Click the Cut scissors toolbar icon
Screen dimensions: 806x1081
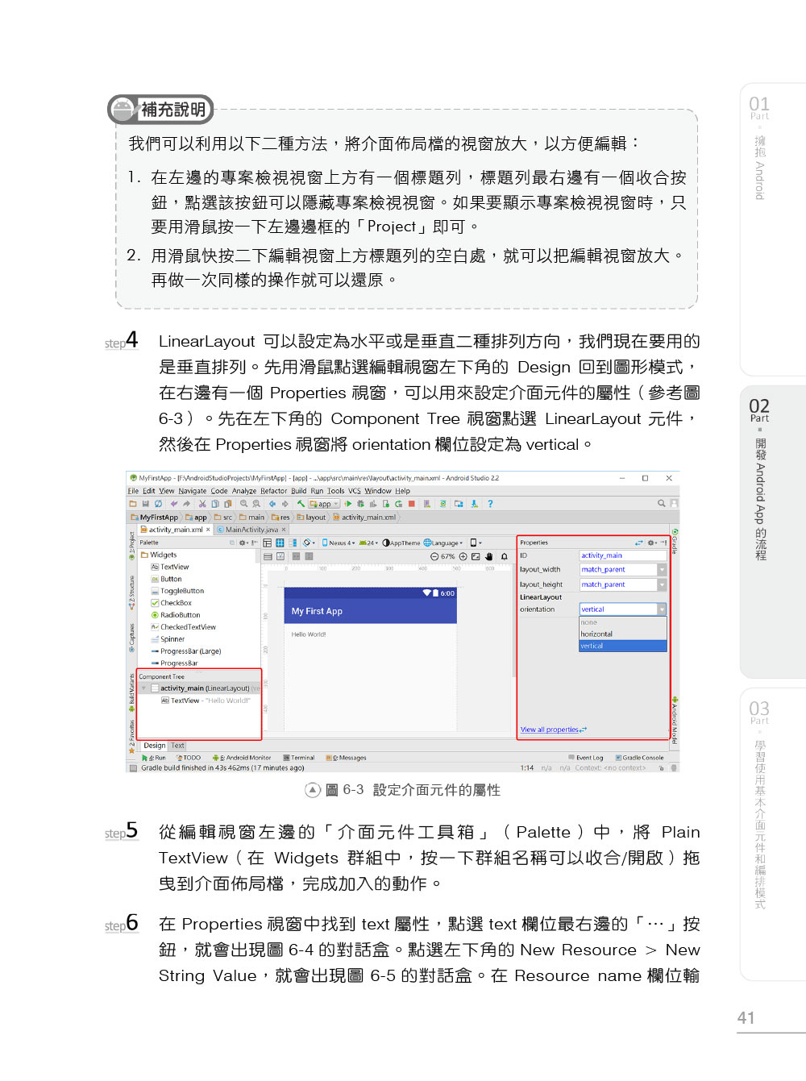pos(202,504)
